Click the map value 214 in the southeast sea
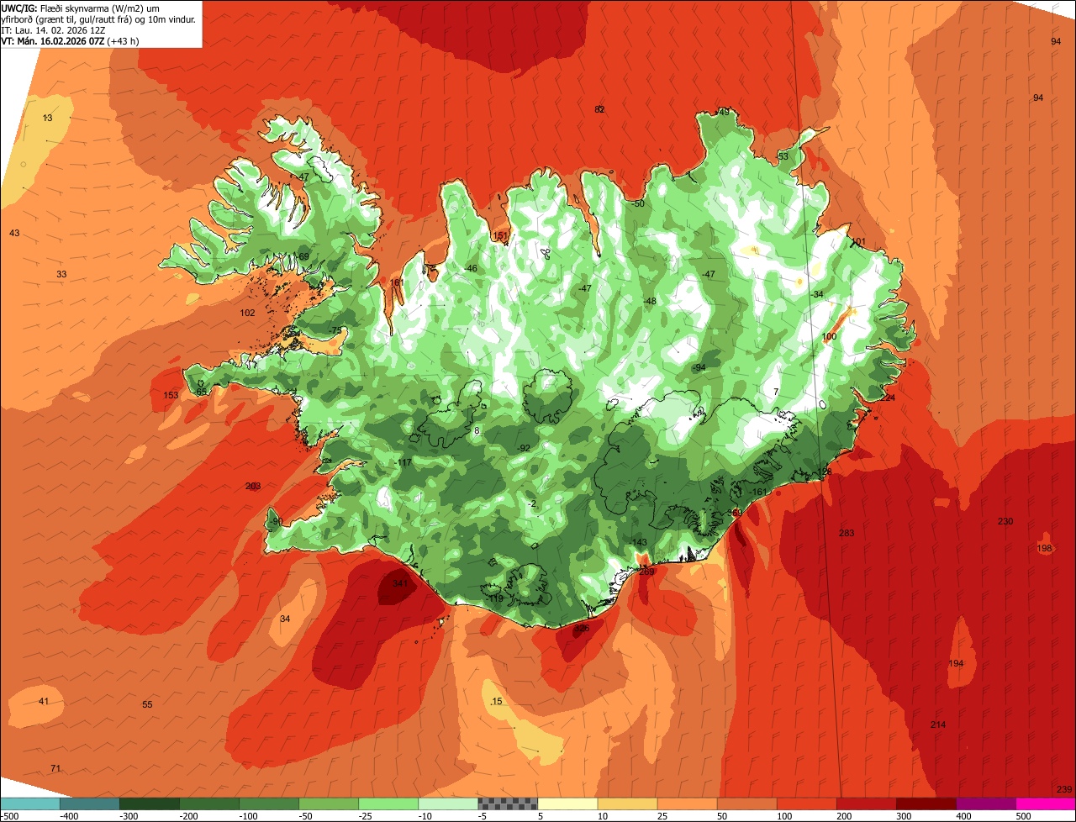The image size is (1076, 822). click(x=938, y=725)
